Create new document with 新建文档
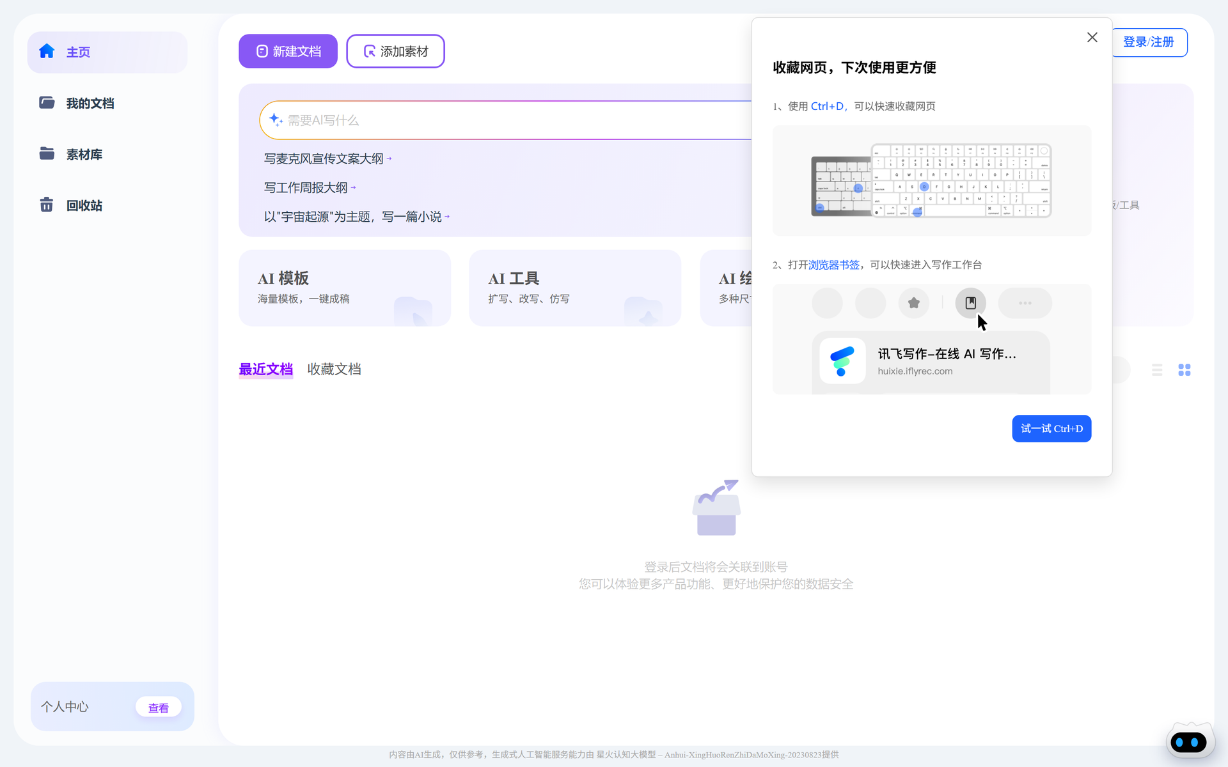Image resolution: width=1228 pixels, height=767 pixels. pos(288,51)
